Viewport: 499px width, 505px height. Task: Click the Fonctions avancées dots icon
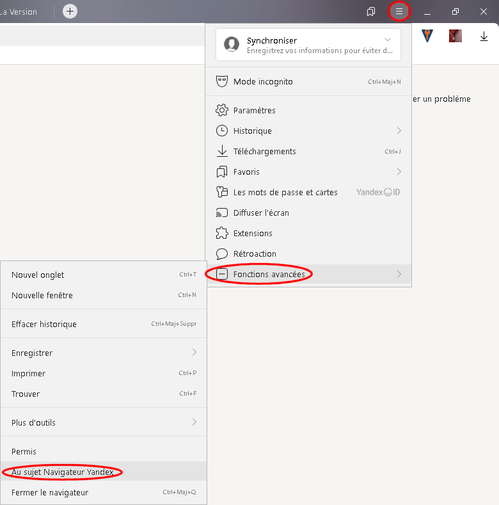222,274
